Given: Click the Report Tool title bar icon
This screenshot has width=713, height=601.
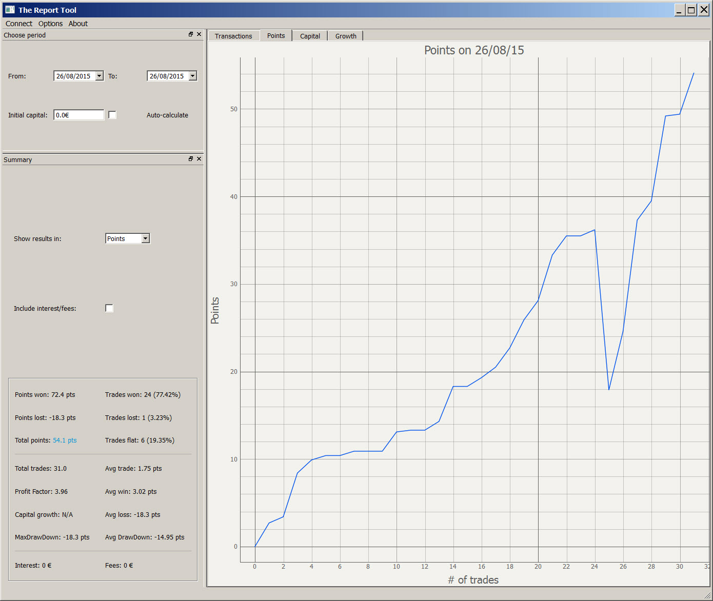Looking at the screenshot, I should coord(10,10).
